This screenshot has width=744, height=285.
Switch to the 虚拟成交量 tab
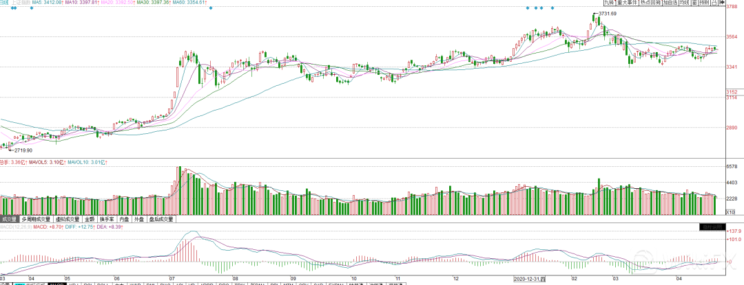(x=69, y=220)
